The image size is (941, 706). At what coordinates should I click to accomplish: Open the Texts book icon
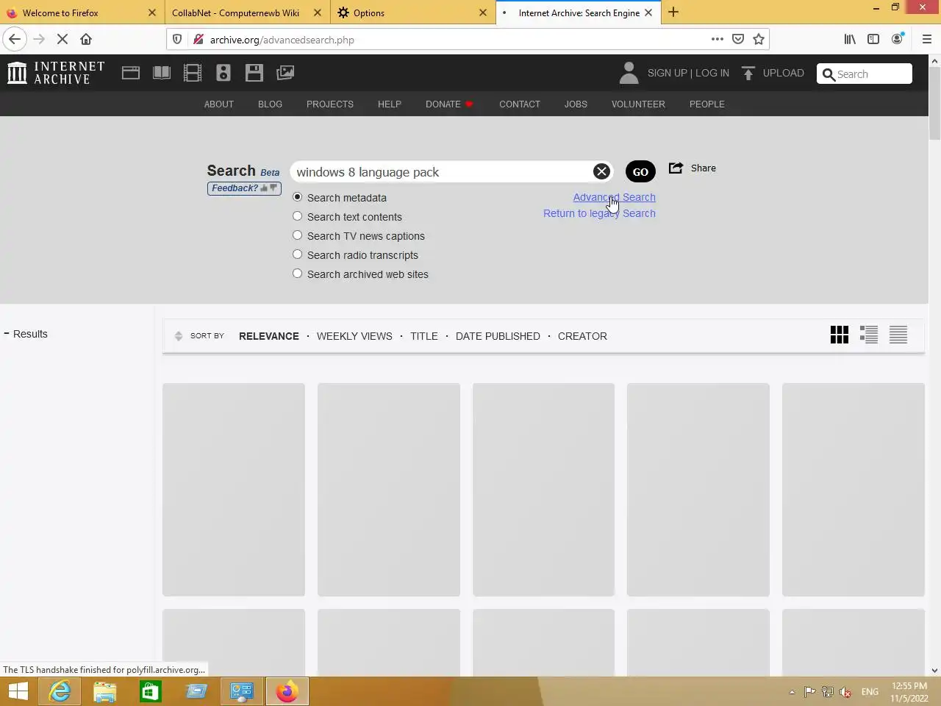(162, 73)
